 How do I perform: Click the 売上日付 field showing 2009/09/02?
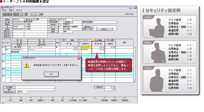(66, 20)
